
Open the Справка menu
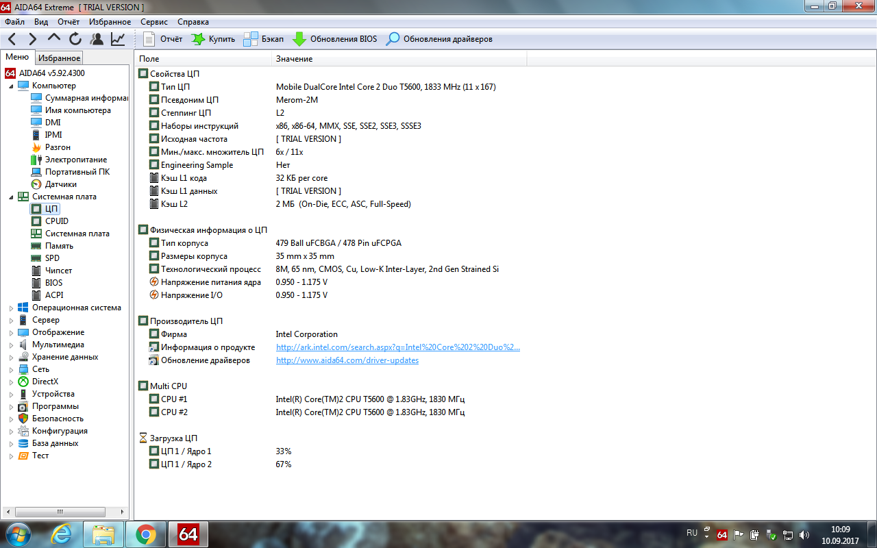(x=193, y=22)
